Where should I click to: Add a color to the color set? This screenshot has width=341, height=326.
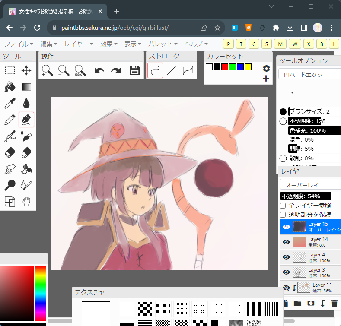(266, 79)
